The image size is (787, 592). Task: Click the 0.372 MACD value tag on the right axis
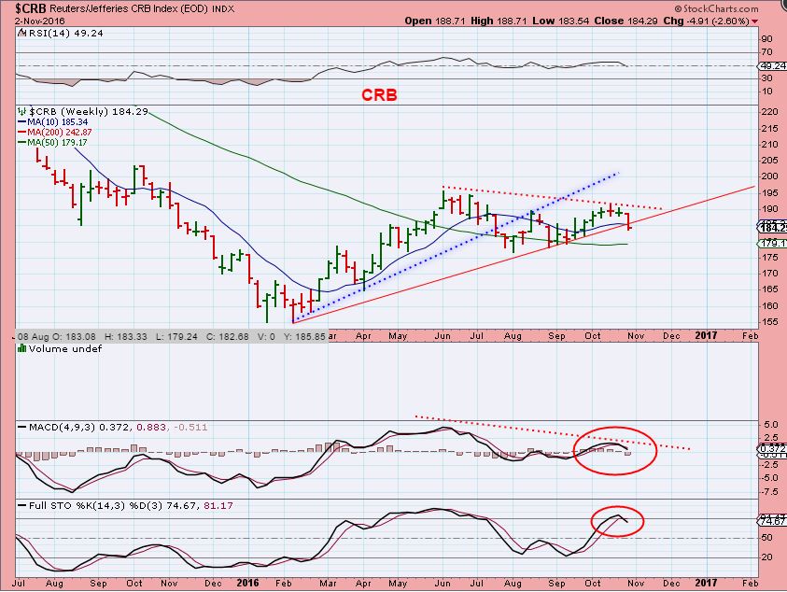click(773, 448)
